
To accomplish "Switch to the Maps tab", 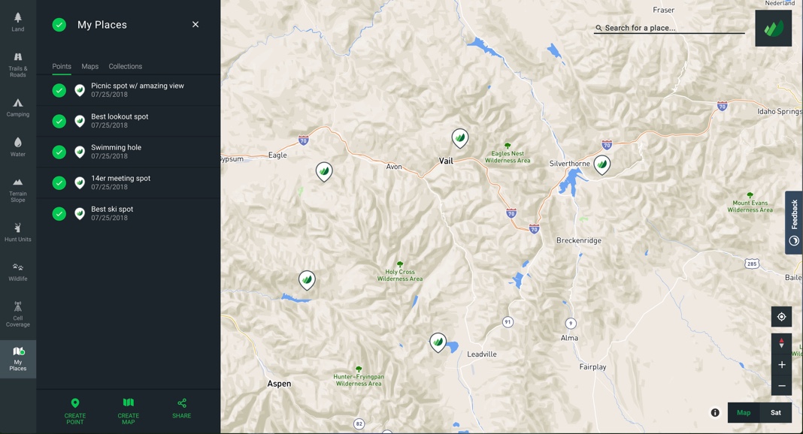I will tap(89, 67).
